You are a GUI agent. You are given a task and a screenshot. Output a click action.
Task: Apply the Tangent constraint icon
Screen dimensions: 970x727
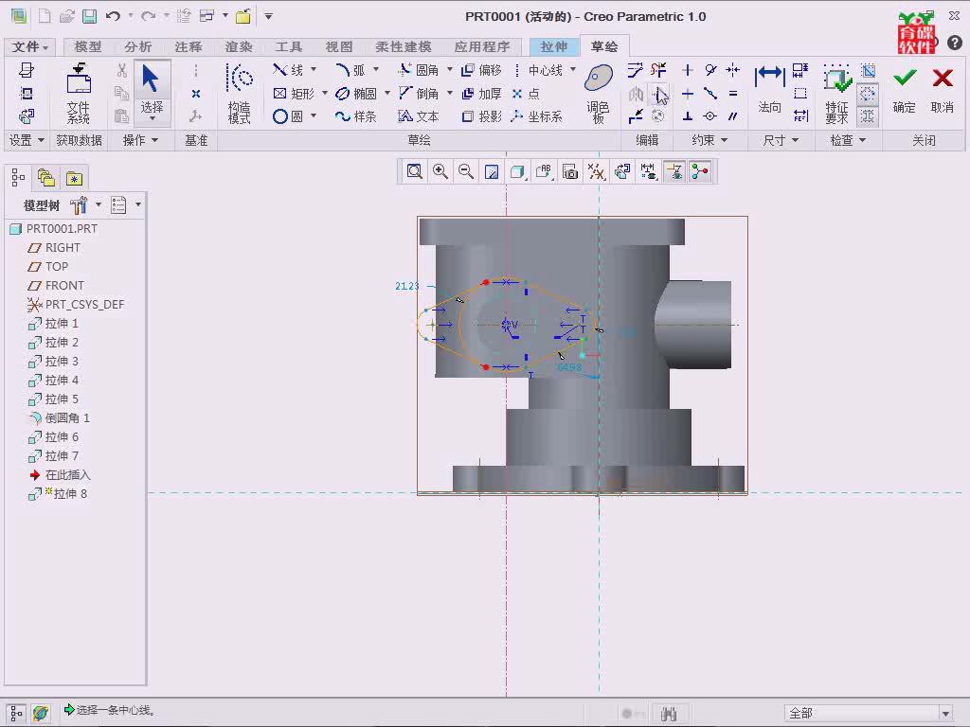tap(710, 70)
